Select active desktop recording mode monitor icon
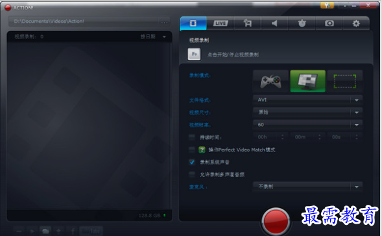Viewport: 382px width, 236px height. point(307,81)
